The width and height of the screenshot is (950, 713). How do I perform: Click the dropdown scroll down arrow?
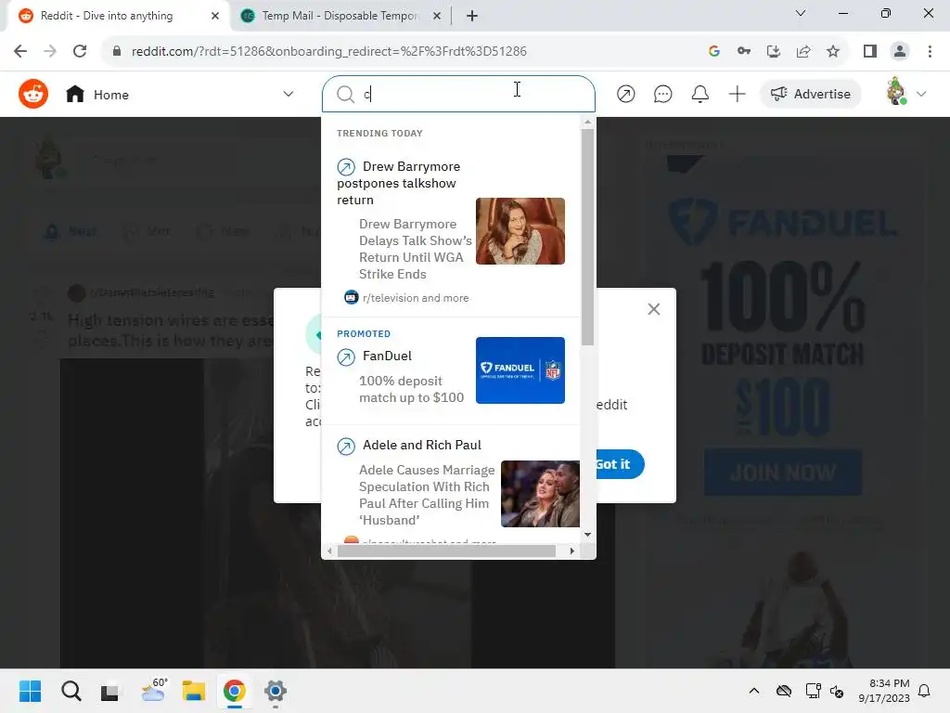pos(587,534)
